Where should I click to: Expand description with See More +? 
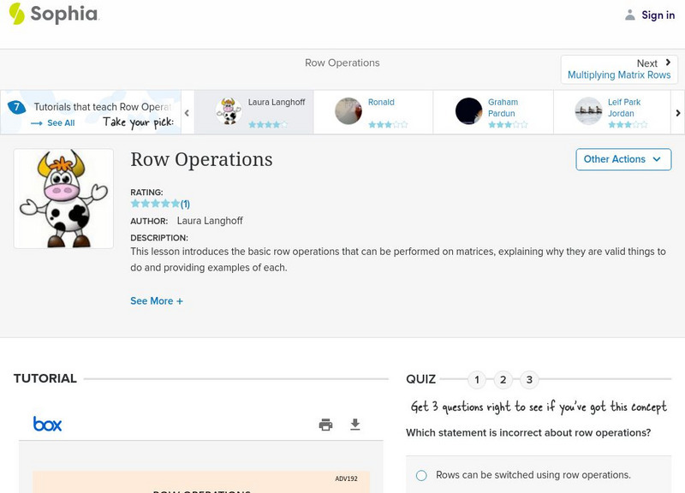[157, 301]
